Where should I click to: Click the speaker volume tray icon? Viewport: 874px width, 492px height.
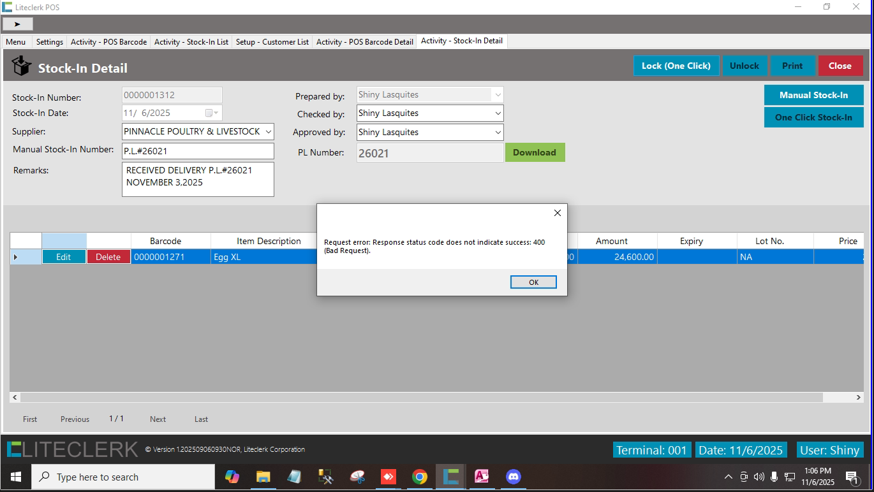pos(759,477)
